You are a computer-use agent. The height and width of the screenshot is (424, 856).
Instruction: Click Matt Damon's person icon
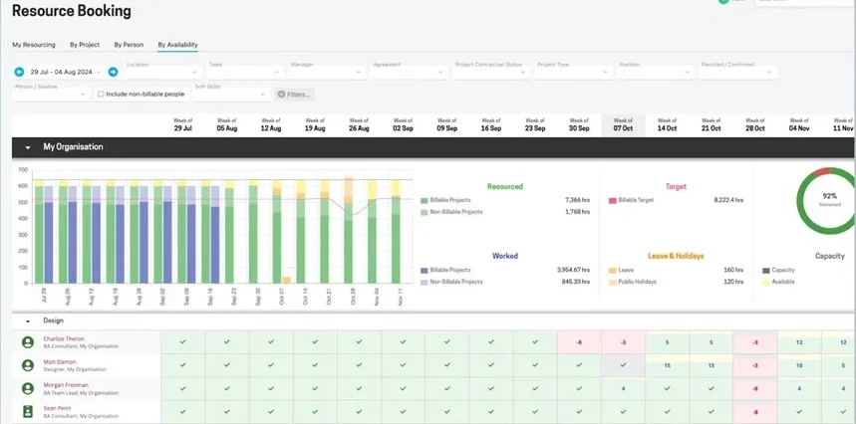[x=28, y=365]
